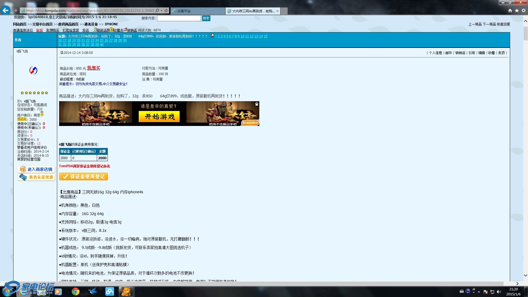The image size is (528, 297).
Task: Click the 打款给卖家 link
Action: click(71, 30)
